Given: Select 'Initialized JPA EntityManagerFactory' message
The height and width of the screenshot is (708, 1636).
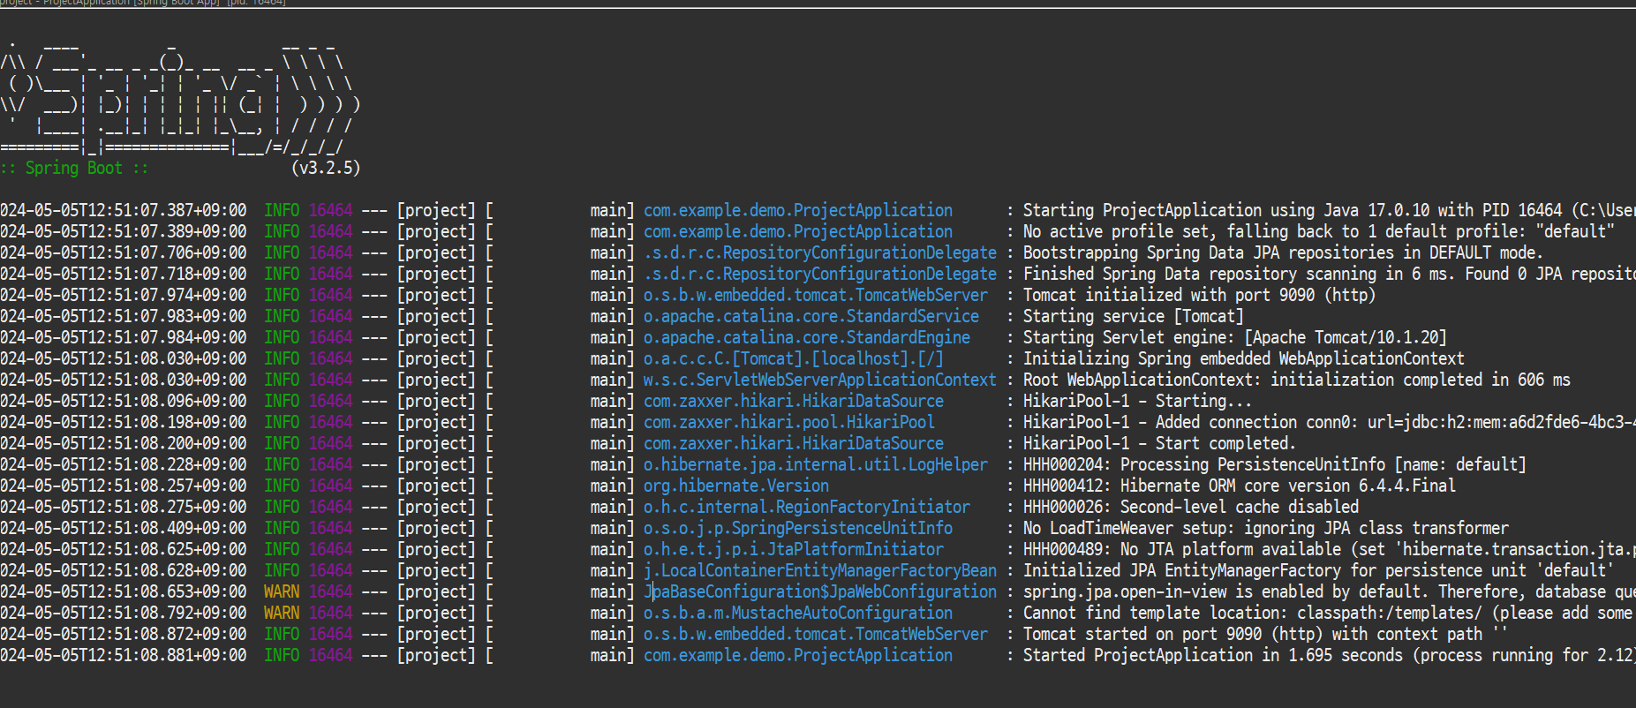Looking at the screenshot, I should [1318, 570].
